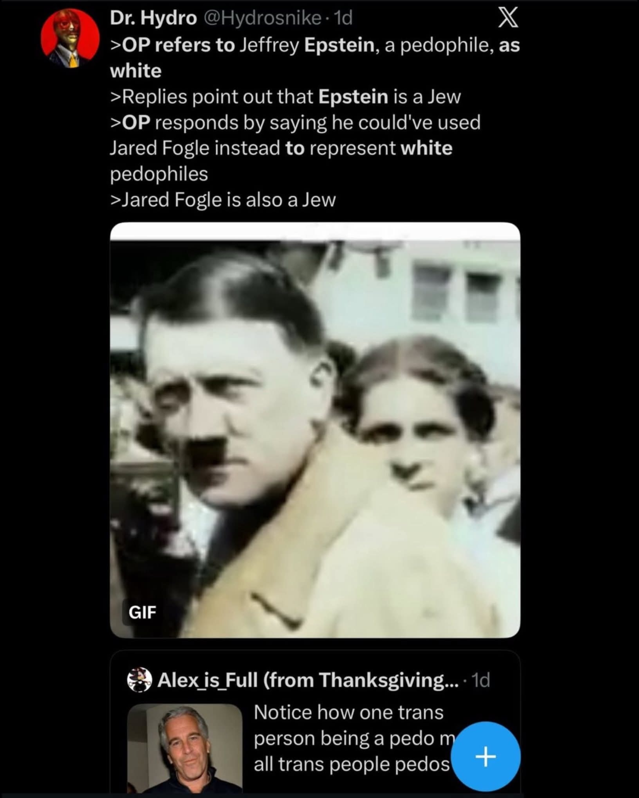
Task: Tap the line beginning ">OP refers to"
Action: tap(315, 45)
